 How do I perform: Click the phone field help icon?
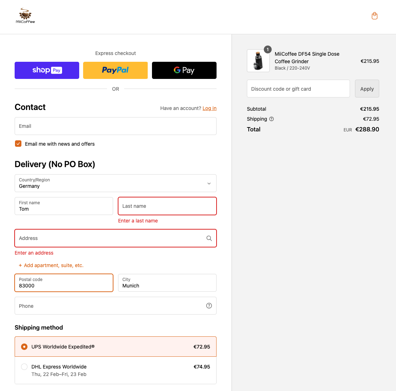[209, 306]
